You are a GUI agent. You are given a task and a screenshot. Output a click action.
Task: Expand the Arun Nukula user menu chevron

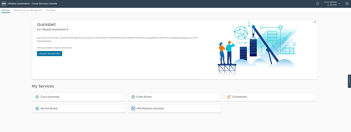(x=339, y=4)
